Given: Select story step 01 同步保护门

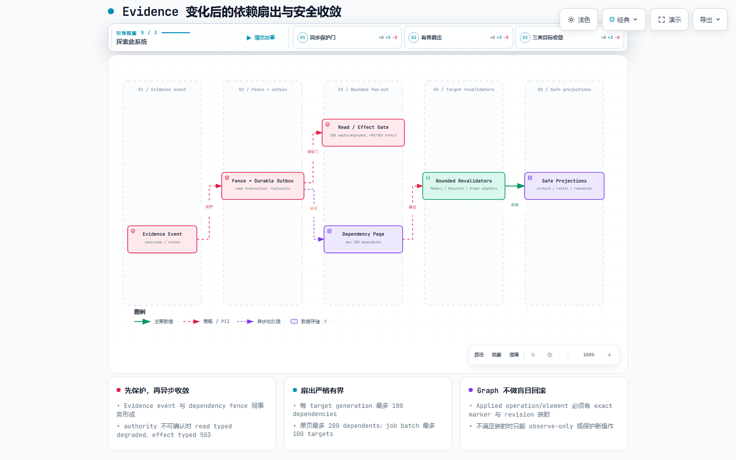Looking at the screenshot, I should [x=348, y=37].
